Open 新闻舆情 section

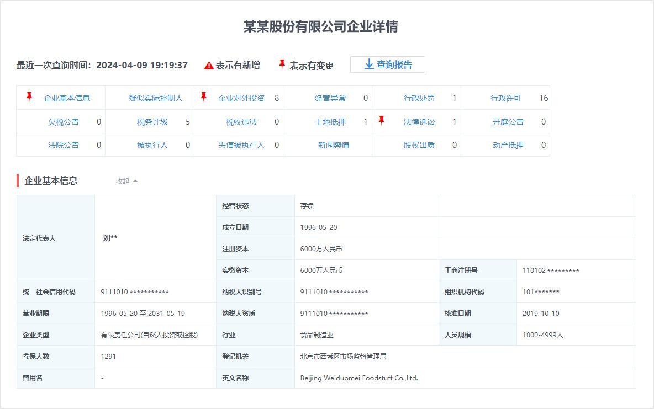(334, 145)
